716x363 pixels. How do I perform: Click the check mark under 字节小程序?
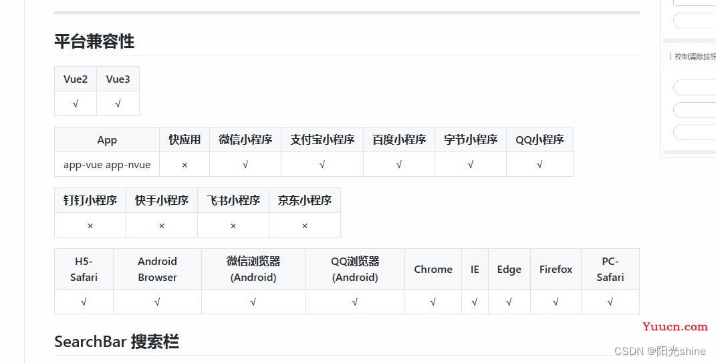coord(471,165)
